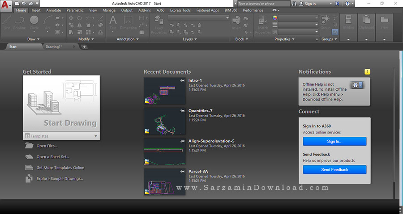
Task: Click the New file quick access icon
Action: tap(17, 4)
